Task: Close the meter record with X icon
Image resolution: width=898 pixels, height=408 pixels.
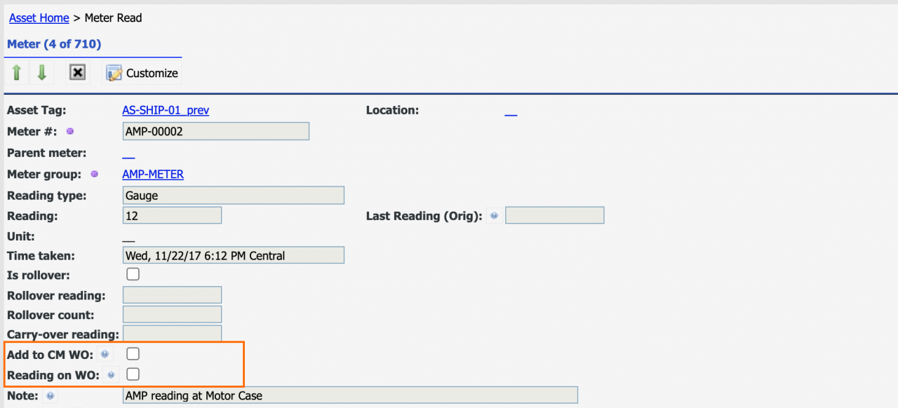Action: pyautogui.click(x=78, y=72)
